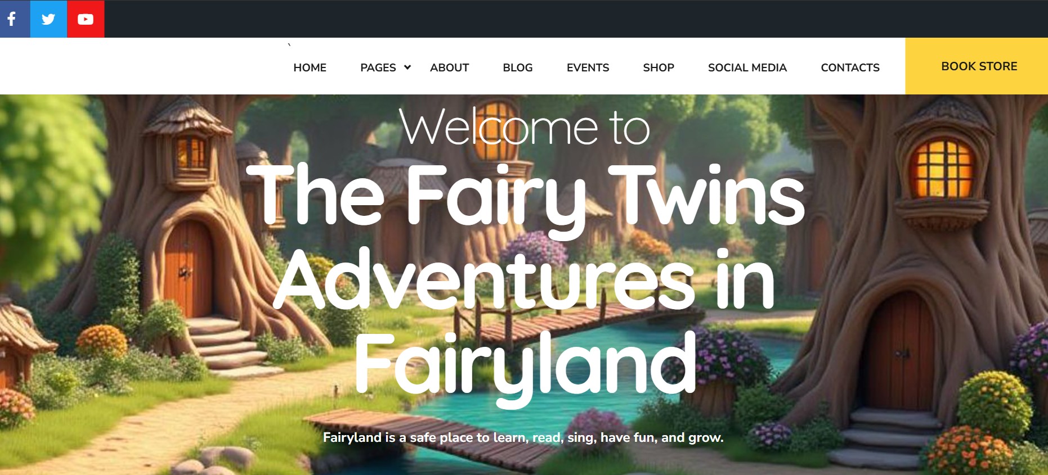The image size is (1048, 475).
Task: Click the 'Fairyland is a safe place' tagline
Action: [523, 437]
